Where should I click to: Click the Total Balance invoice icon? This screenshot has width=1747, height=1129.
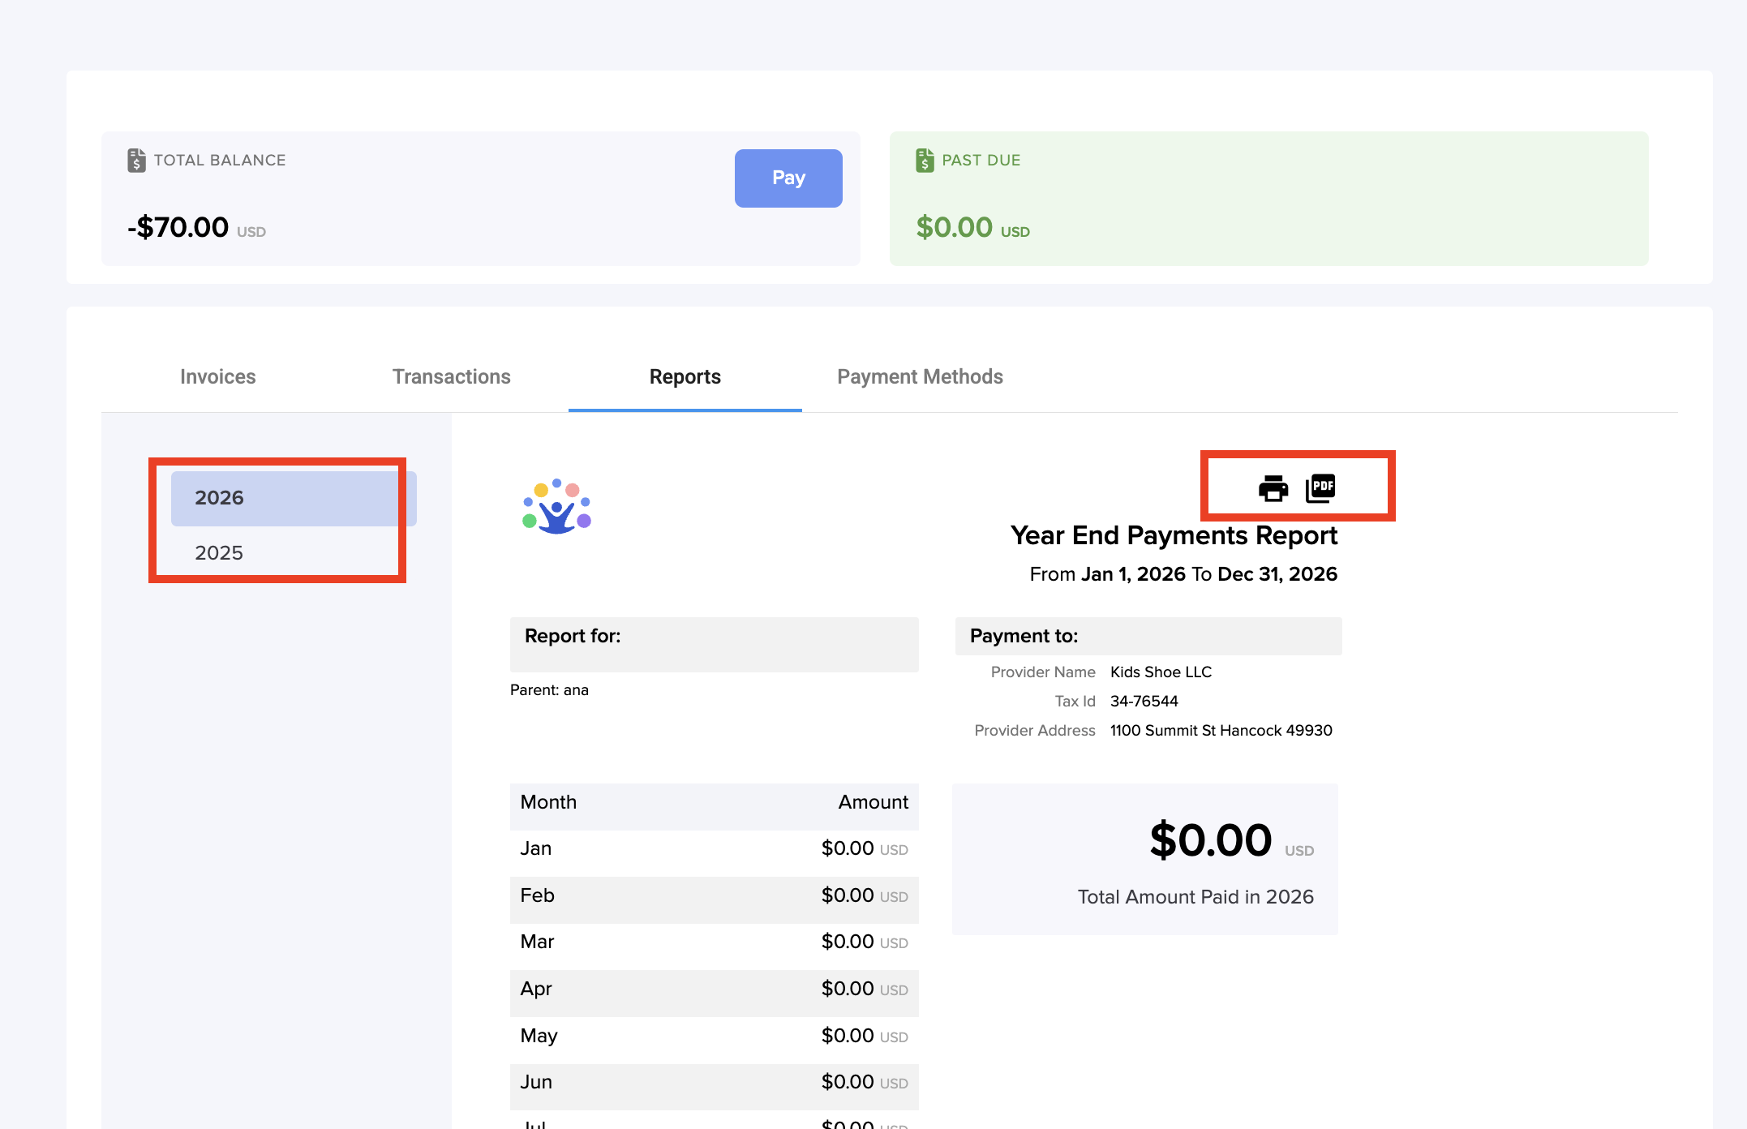point(136,161)
